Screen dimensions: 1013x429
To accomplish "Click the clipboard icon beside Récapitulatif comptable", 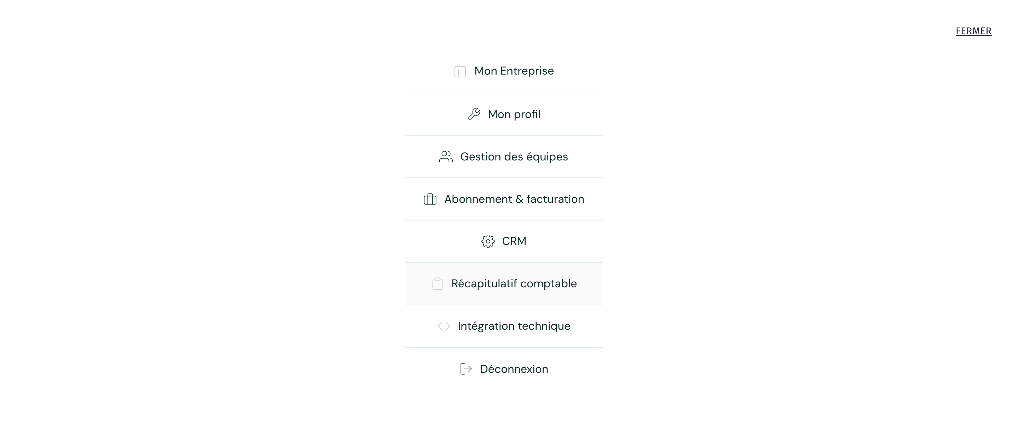I will 437,284.
